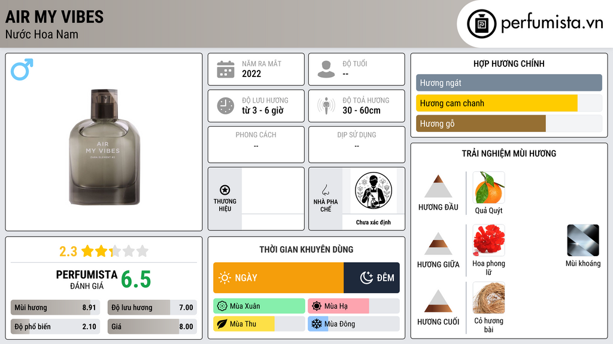Click the Phong cách card
The width and height of the screenshot is (613, 344).
coord(256,145)
